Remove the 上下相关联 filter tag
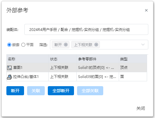The image size is (155, 118). tap(96, 45)
